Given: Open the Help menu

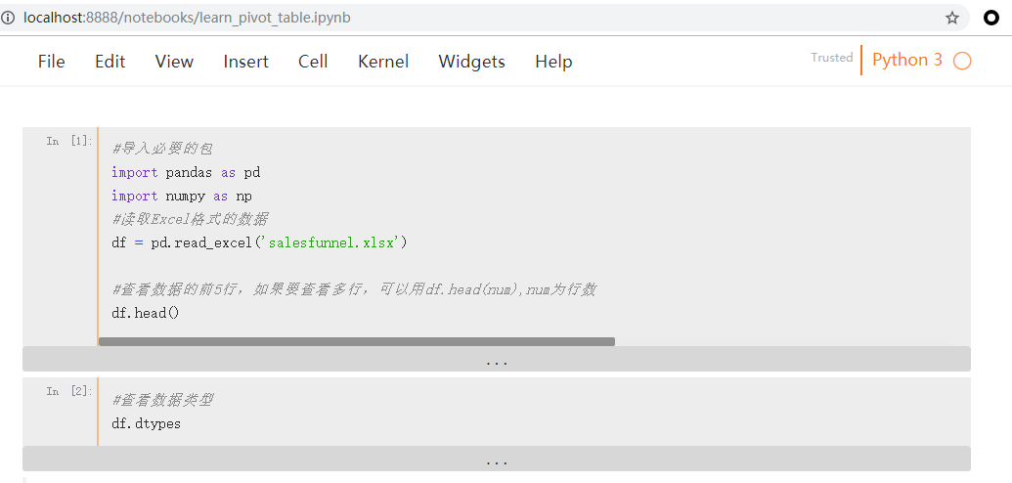Looking at the screenshot, I should (x=553, y=62).
